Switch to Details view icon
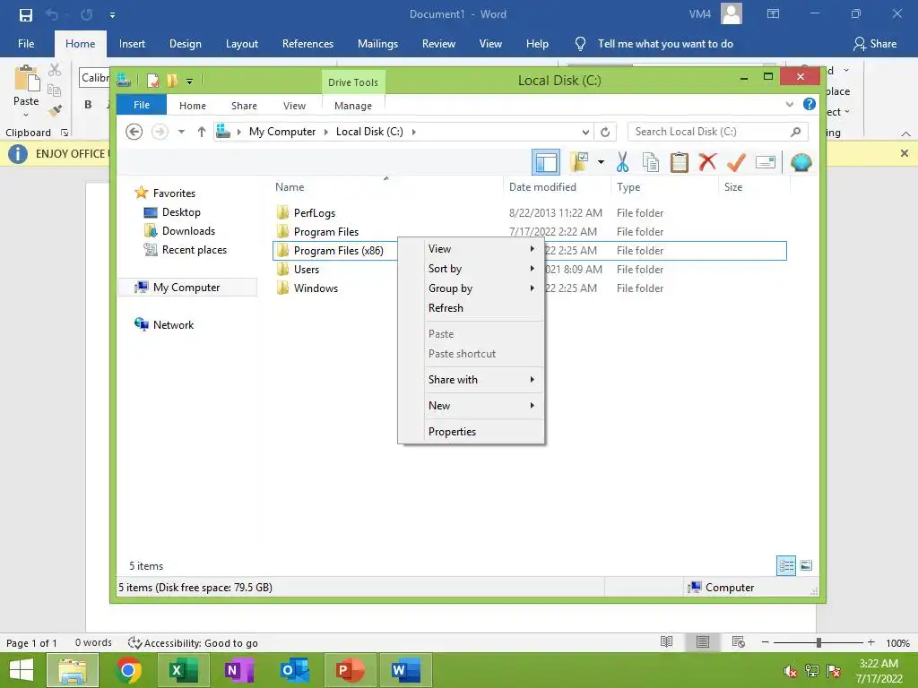The image size is (918, 688). 786,565
